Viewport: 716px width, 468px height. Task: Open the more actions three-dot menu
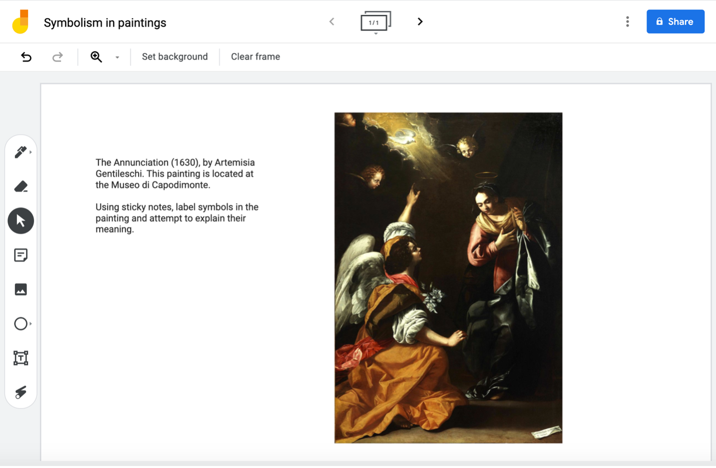(627, 22)
